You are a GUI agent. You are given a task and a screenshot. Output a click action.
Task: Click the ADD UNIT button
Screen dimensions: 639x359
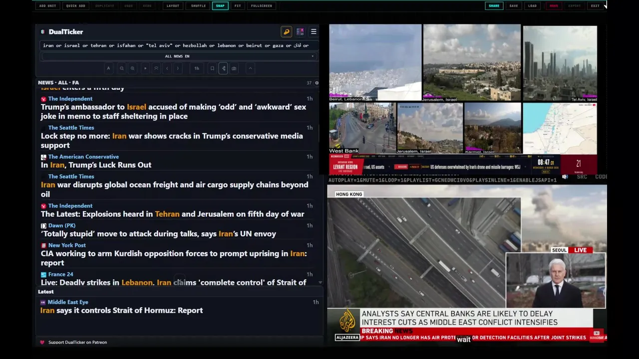[x=47, y=6]
